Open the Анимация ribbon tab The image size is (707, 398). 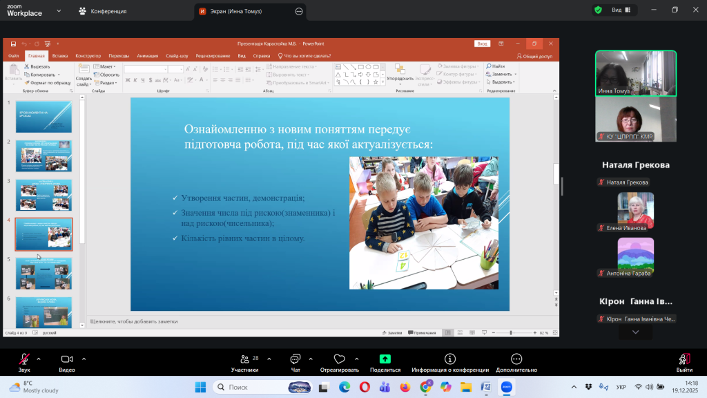tap(147, 56)
